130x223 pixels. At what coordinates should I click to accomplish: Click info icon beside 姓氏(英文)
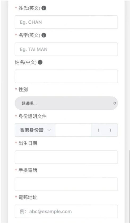pyautogui.click(x=44, y=8)
